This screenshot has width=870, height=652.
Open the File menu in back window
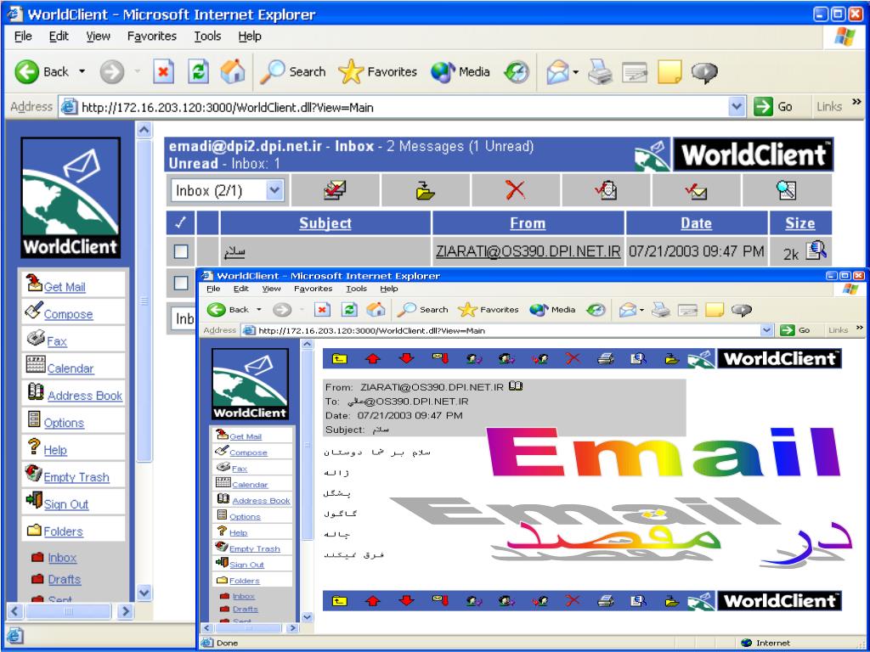23,36
